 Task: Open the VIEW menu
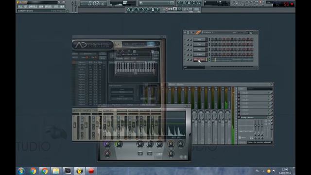[41, 6]
